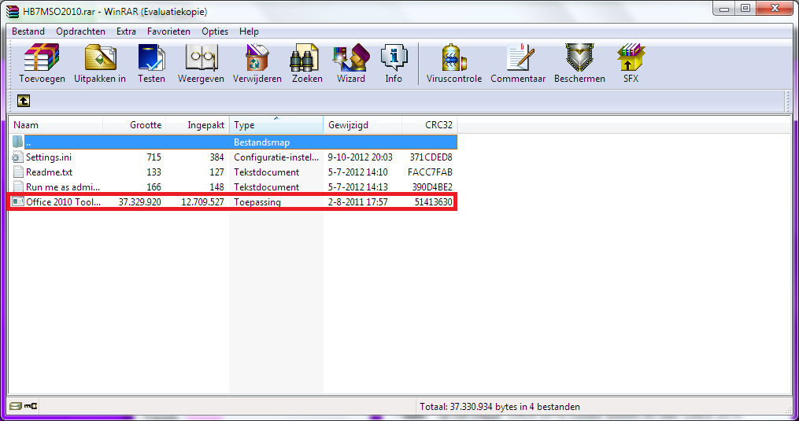Select the Office 2010 Tool... application icon
799x421 pixels.
[18, 201]
